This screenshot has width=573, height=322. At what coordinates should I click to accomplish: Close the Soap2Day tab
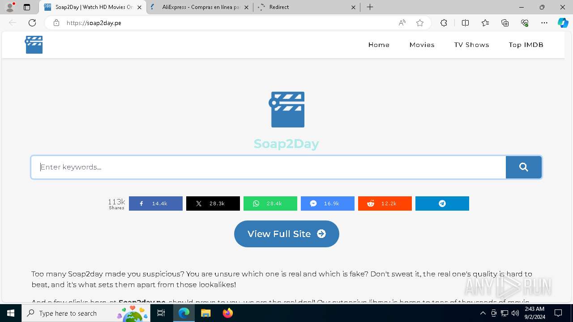139,7
